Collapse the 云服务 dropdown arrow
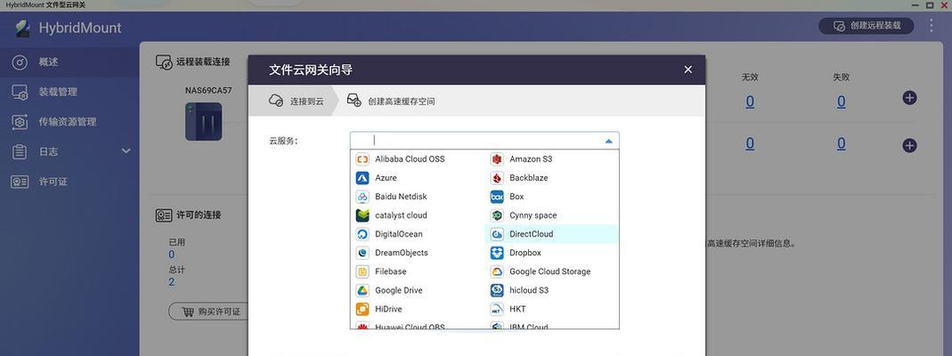The image size is (952, 356). 609,141
